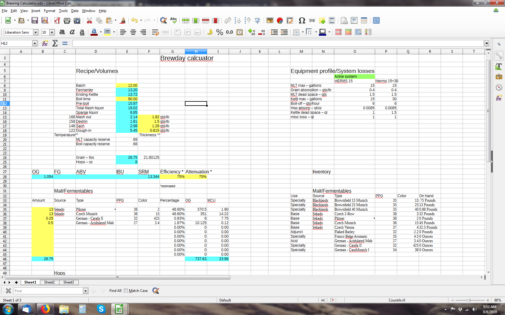This screenshot has width=505, height=315.
Task: Click the Wrap Text icon
Action: (155, 32)
